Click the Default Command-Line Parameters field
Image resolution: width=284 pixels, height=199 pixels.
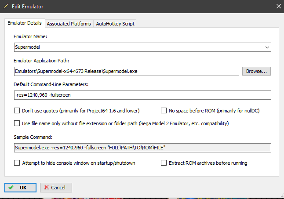(x=142, y=95)
